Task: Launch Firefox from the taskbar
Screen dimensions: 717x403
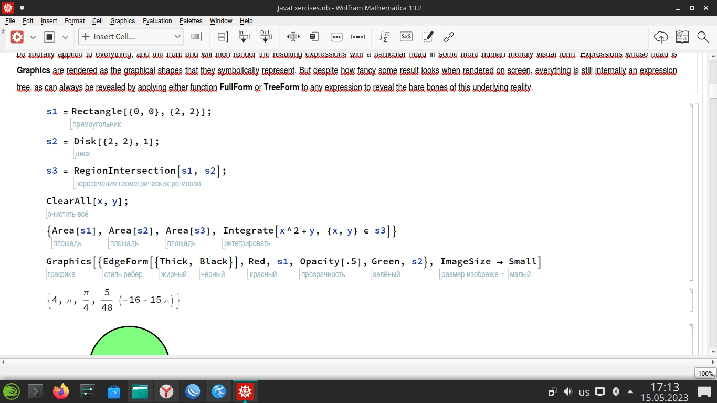Action: (61, 391)
